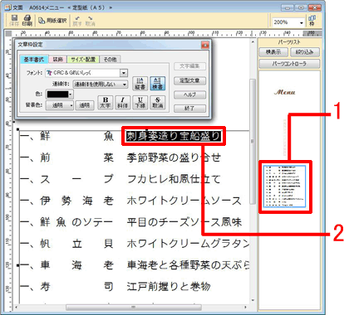Screen dimensions: 349x315
Task: Click the 定型文章 button
Action: [189, 80]
